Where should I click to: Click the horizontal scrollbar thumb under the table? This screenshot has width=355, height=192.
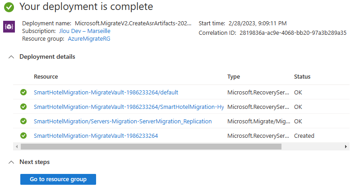pos(151,147)
